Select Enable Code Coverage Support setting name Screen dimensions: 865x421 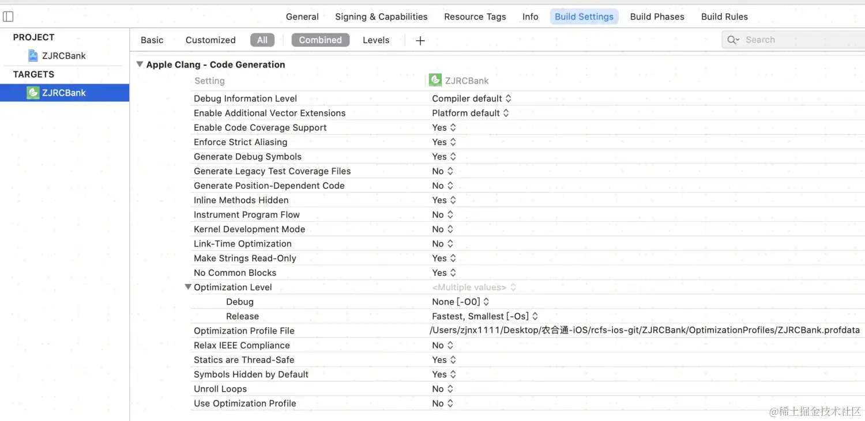pos(260,128)
